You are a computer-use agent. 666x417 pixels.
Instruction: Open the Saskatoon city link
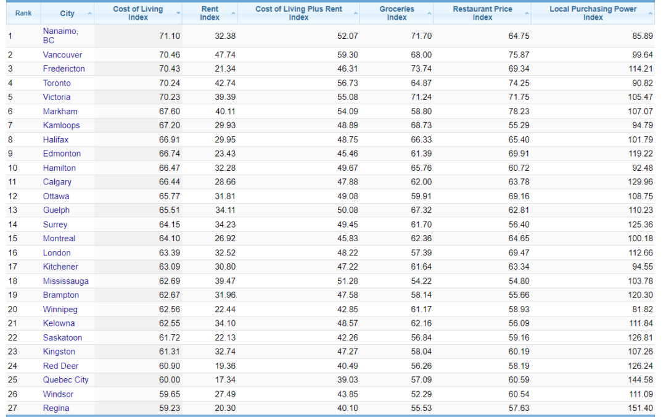tap(62, 337)
